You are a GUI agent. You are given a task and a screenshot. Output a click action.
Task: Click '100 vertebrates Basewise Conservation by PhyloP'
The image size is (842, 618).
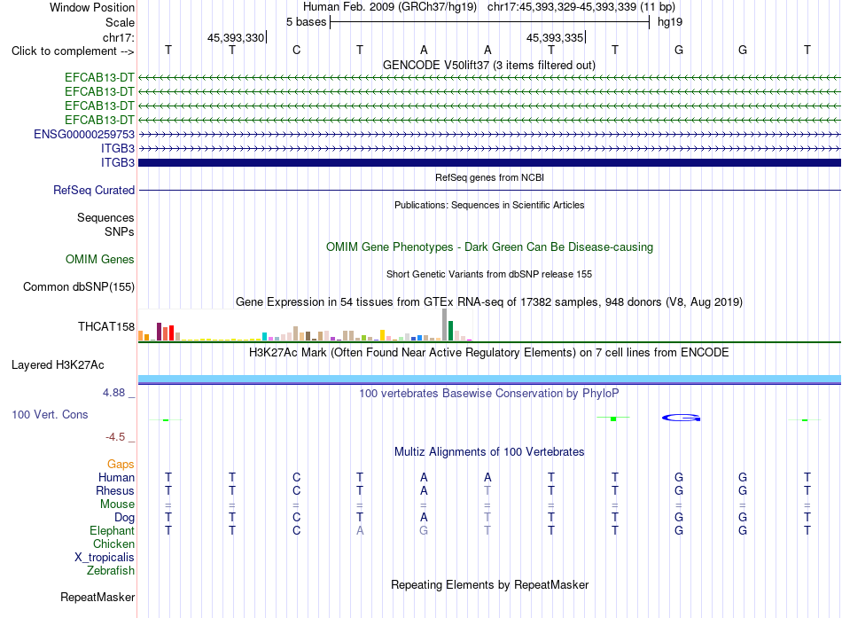(x=489, y=394)
